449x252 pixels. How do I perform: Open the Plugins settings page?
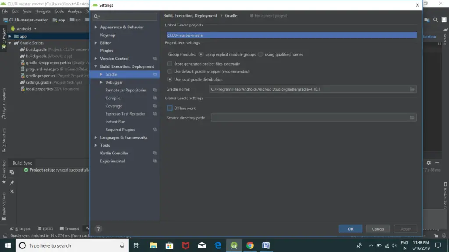pos(107,51)
